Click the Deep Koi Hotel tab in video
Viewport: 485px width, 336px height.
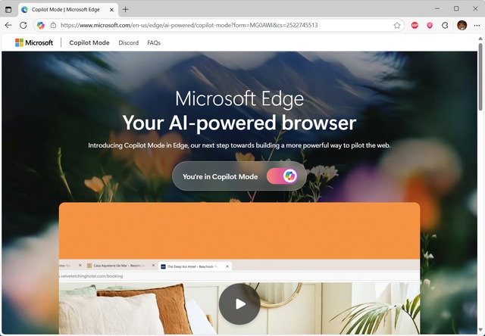point(196,266)
